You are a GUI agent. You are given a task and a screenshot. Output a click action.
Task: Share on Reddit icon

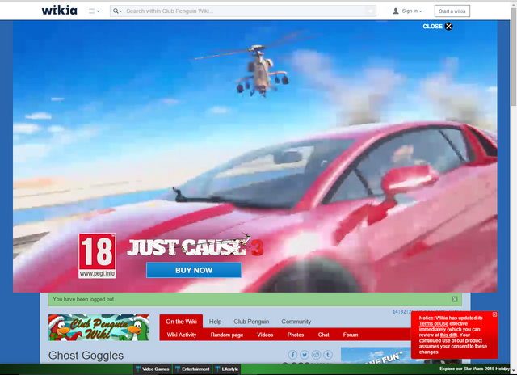coord(316,355)
